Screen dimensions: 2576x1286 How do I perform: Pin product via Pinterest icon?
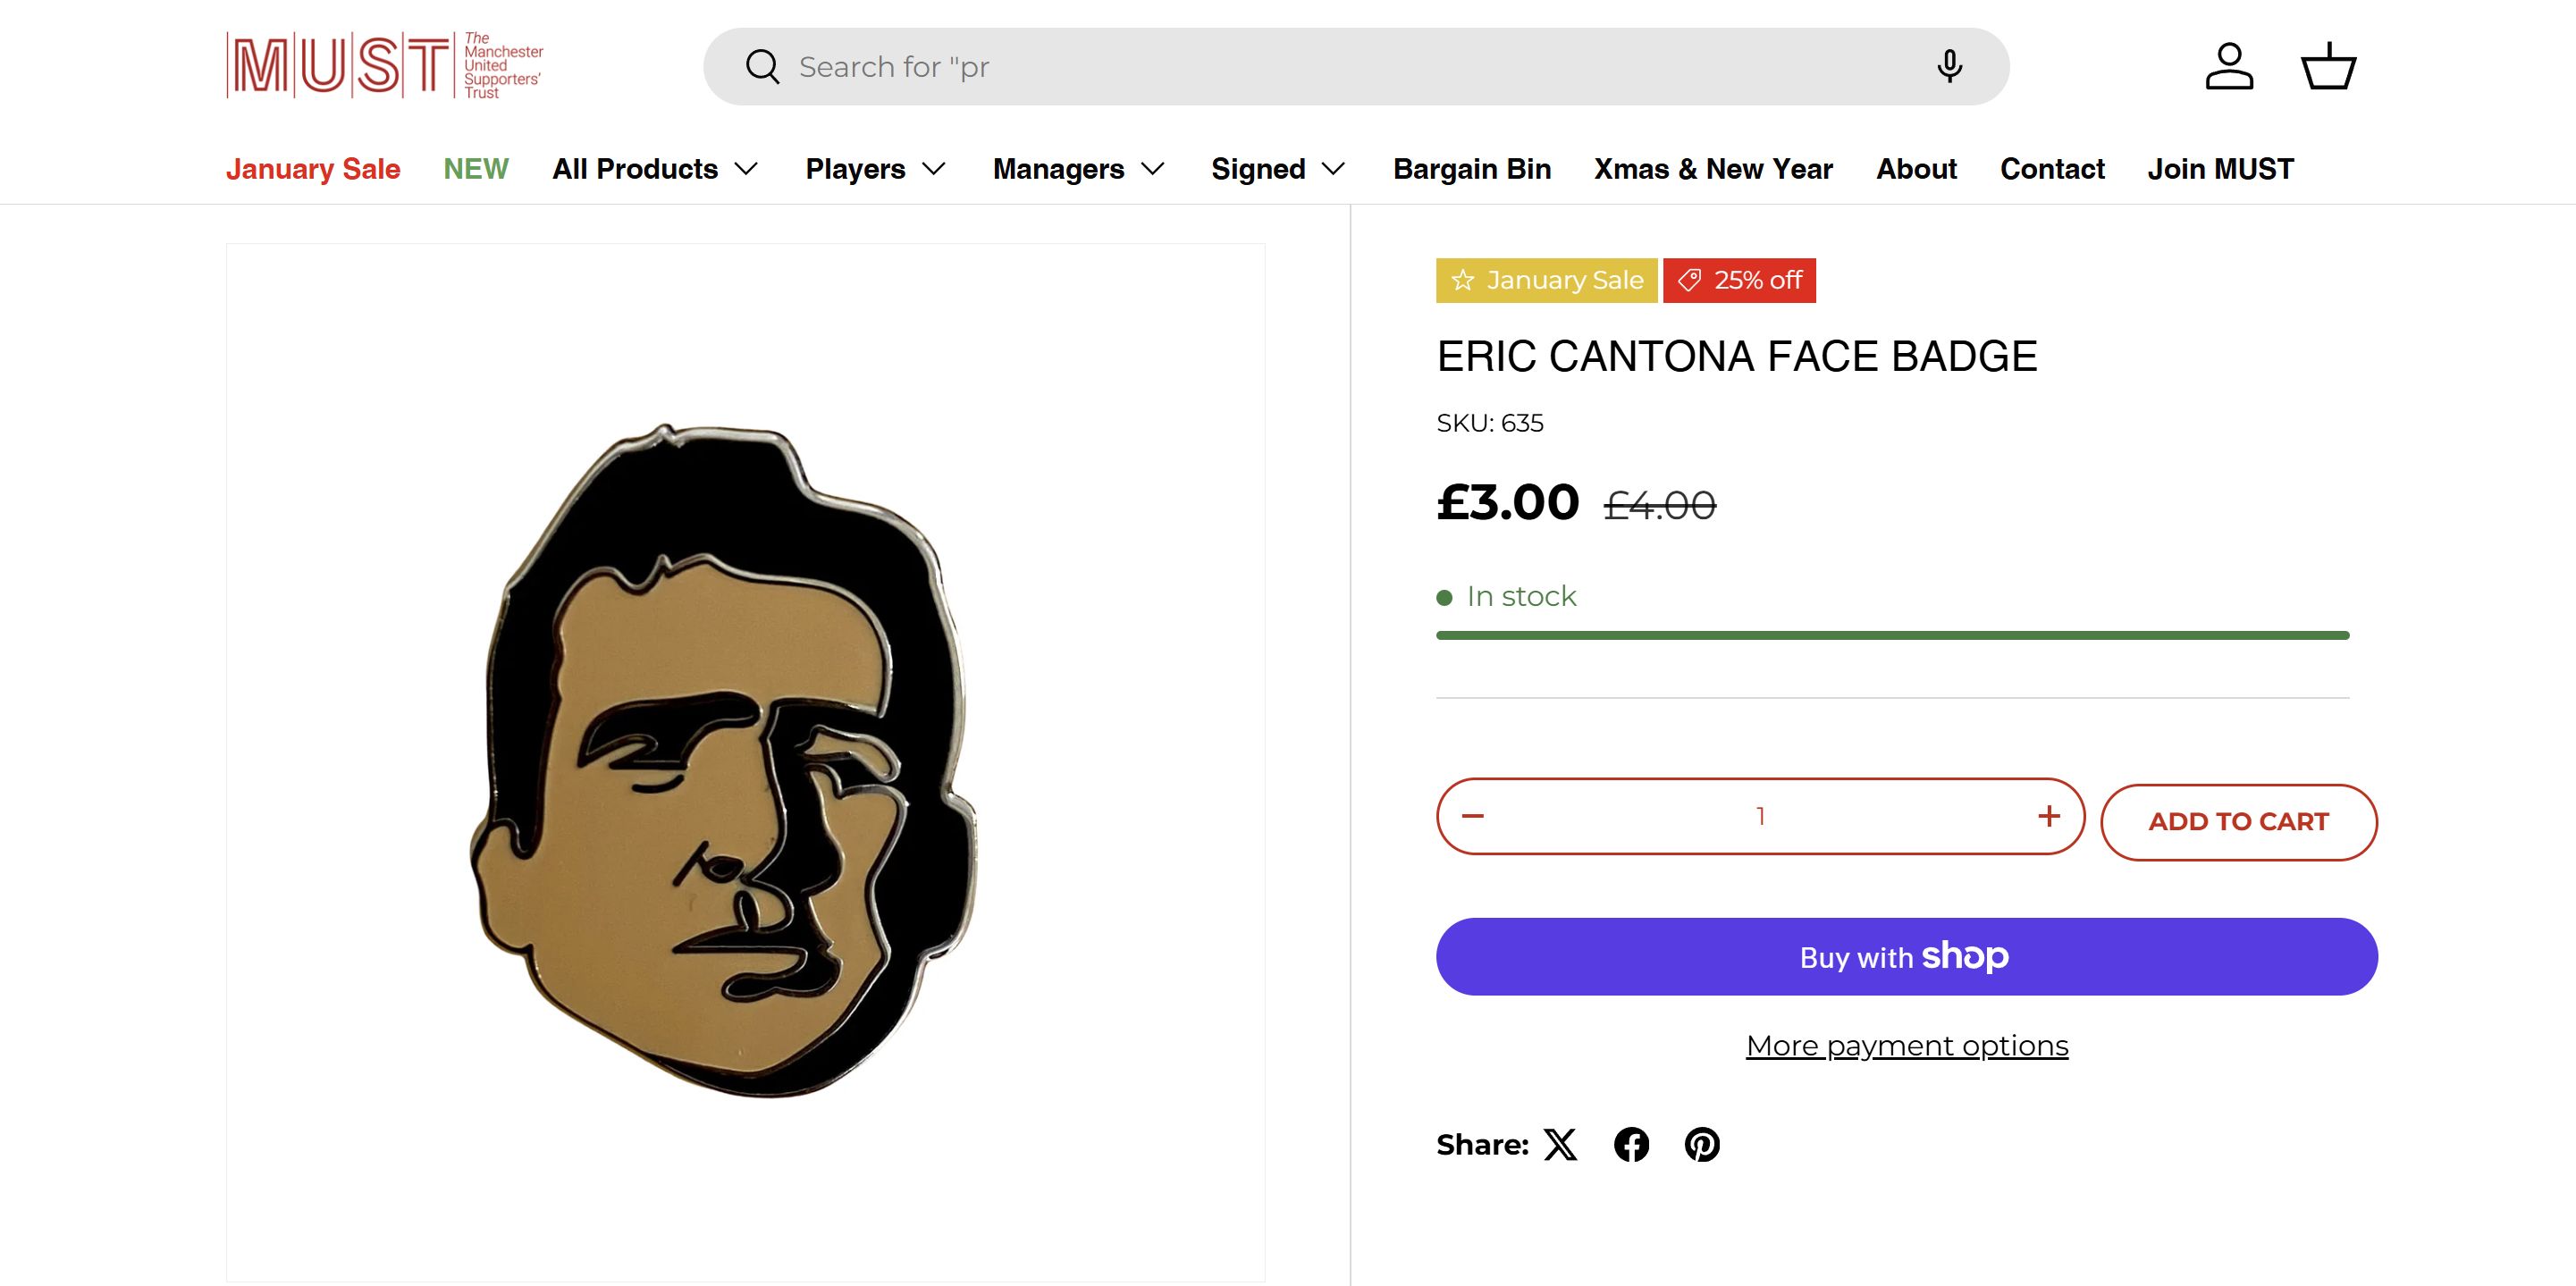point(1702,1144)
